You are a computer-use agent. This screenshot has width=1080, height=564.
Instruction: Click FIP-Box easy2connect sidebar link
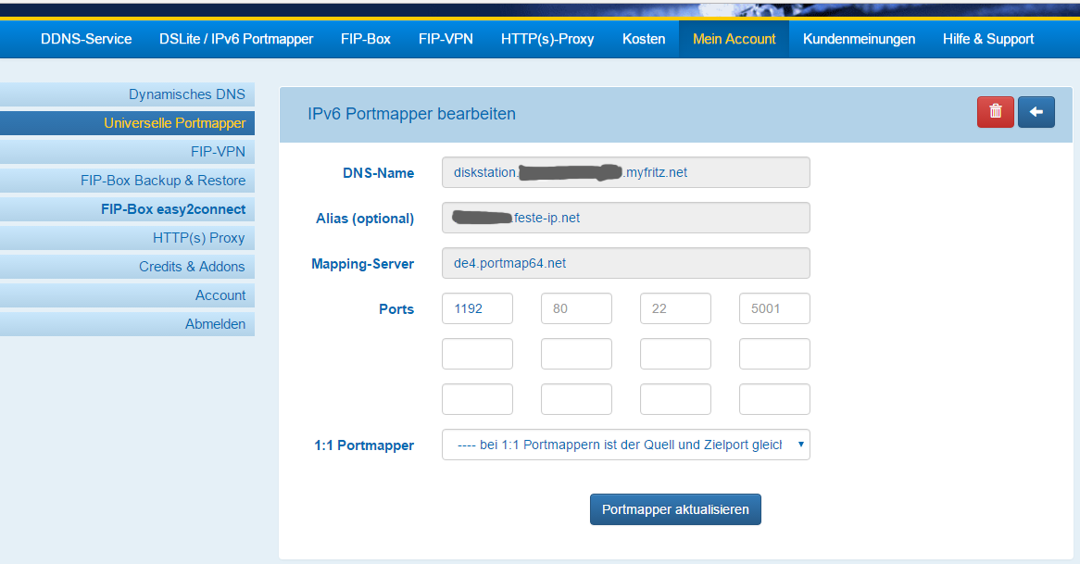[x=173, y=209]
